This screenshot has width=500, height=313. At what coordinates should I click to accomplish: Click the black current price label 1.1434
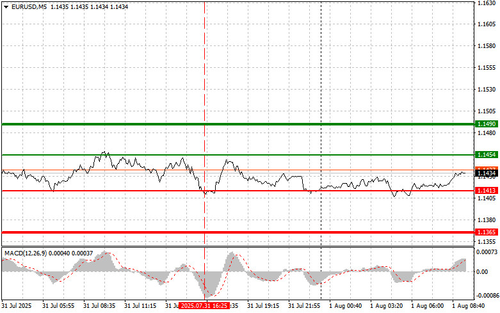[x=485, y=173]
